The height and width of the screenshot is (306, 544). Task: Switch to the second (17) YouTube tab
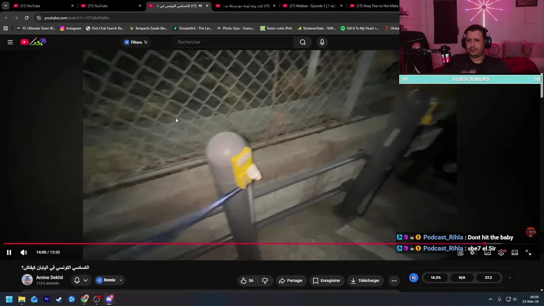(111, 6)
